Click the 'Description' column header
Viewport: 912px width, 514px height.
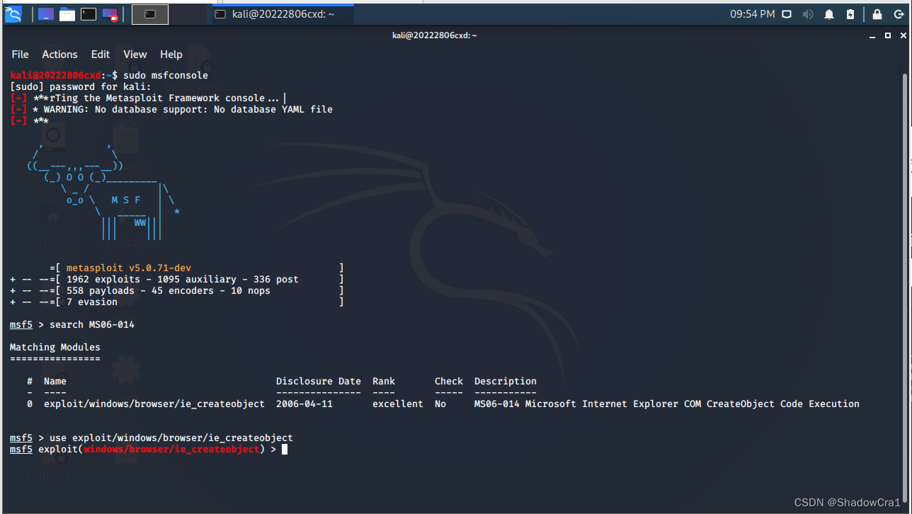click(506, 381)
